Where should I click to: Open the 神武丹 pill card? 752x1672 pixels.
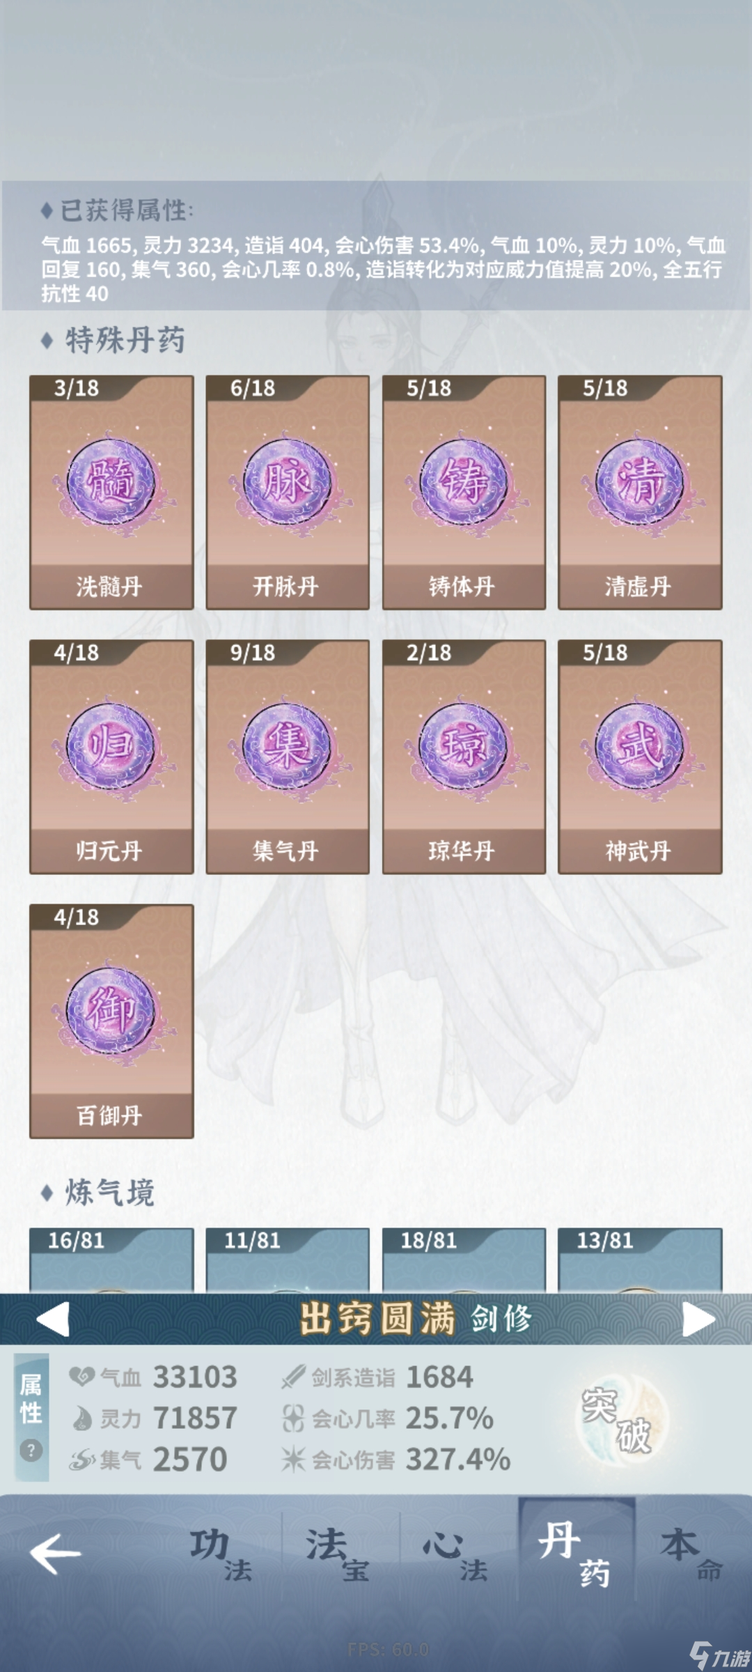pos(640,757)
